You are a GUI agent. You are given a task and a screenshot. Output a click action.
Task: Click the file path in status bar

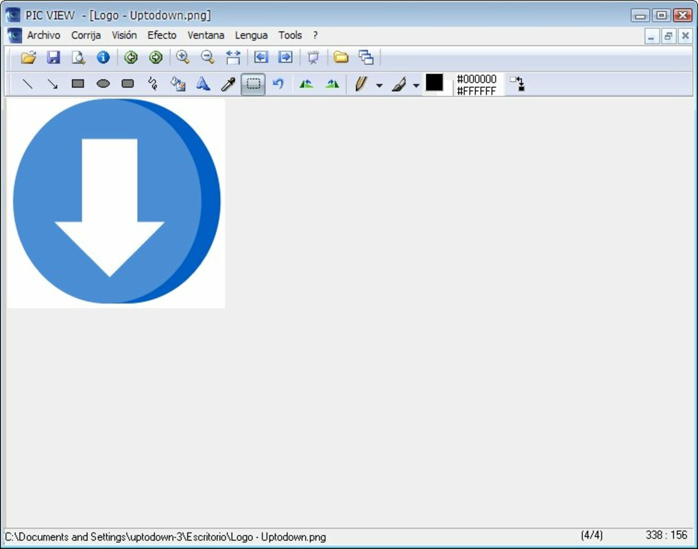point(165,537)
